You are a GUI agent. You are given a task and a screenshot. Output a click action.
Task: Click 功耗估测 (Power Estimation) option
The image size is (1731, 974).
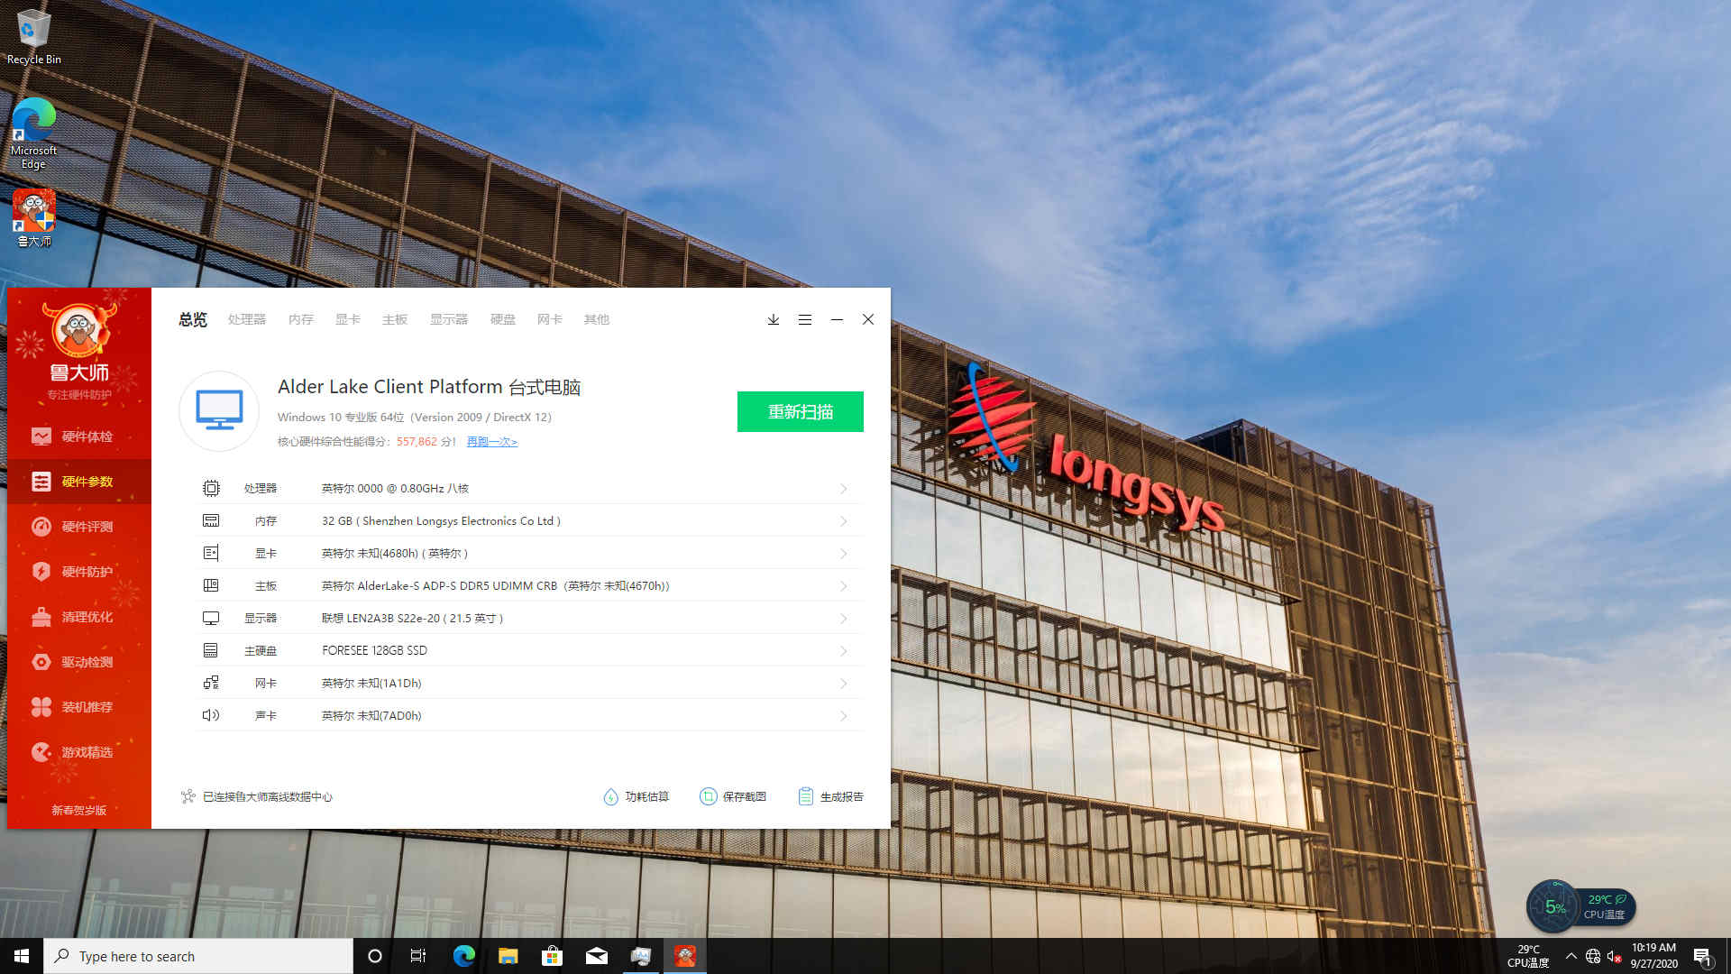[636, 797]
